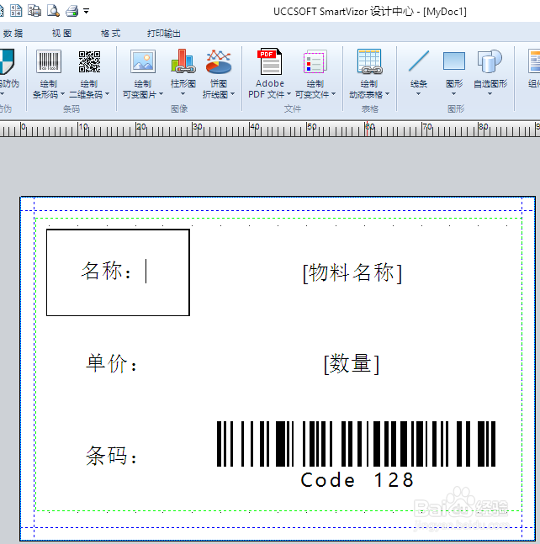Open the 数据 ribbon tab
This screenshot has height=544, width=540.
[13, 34]
